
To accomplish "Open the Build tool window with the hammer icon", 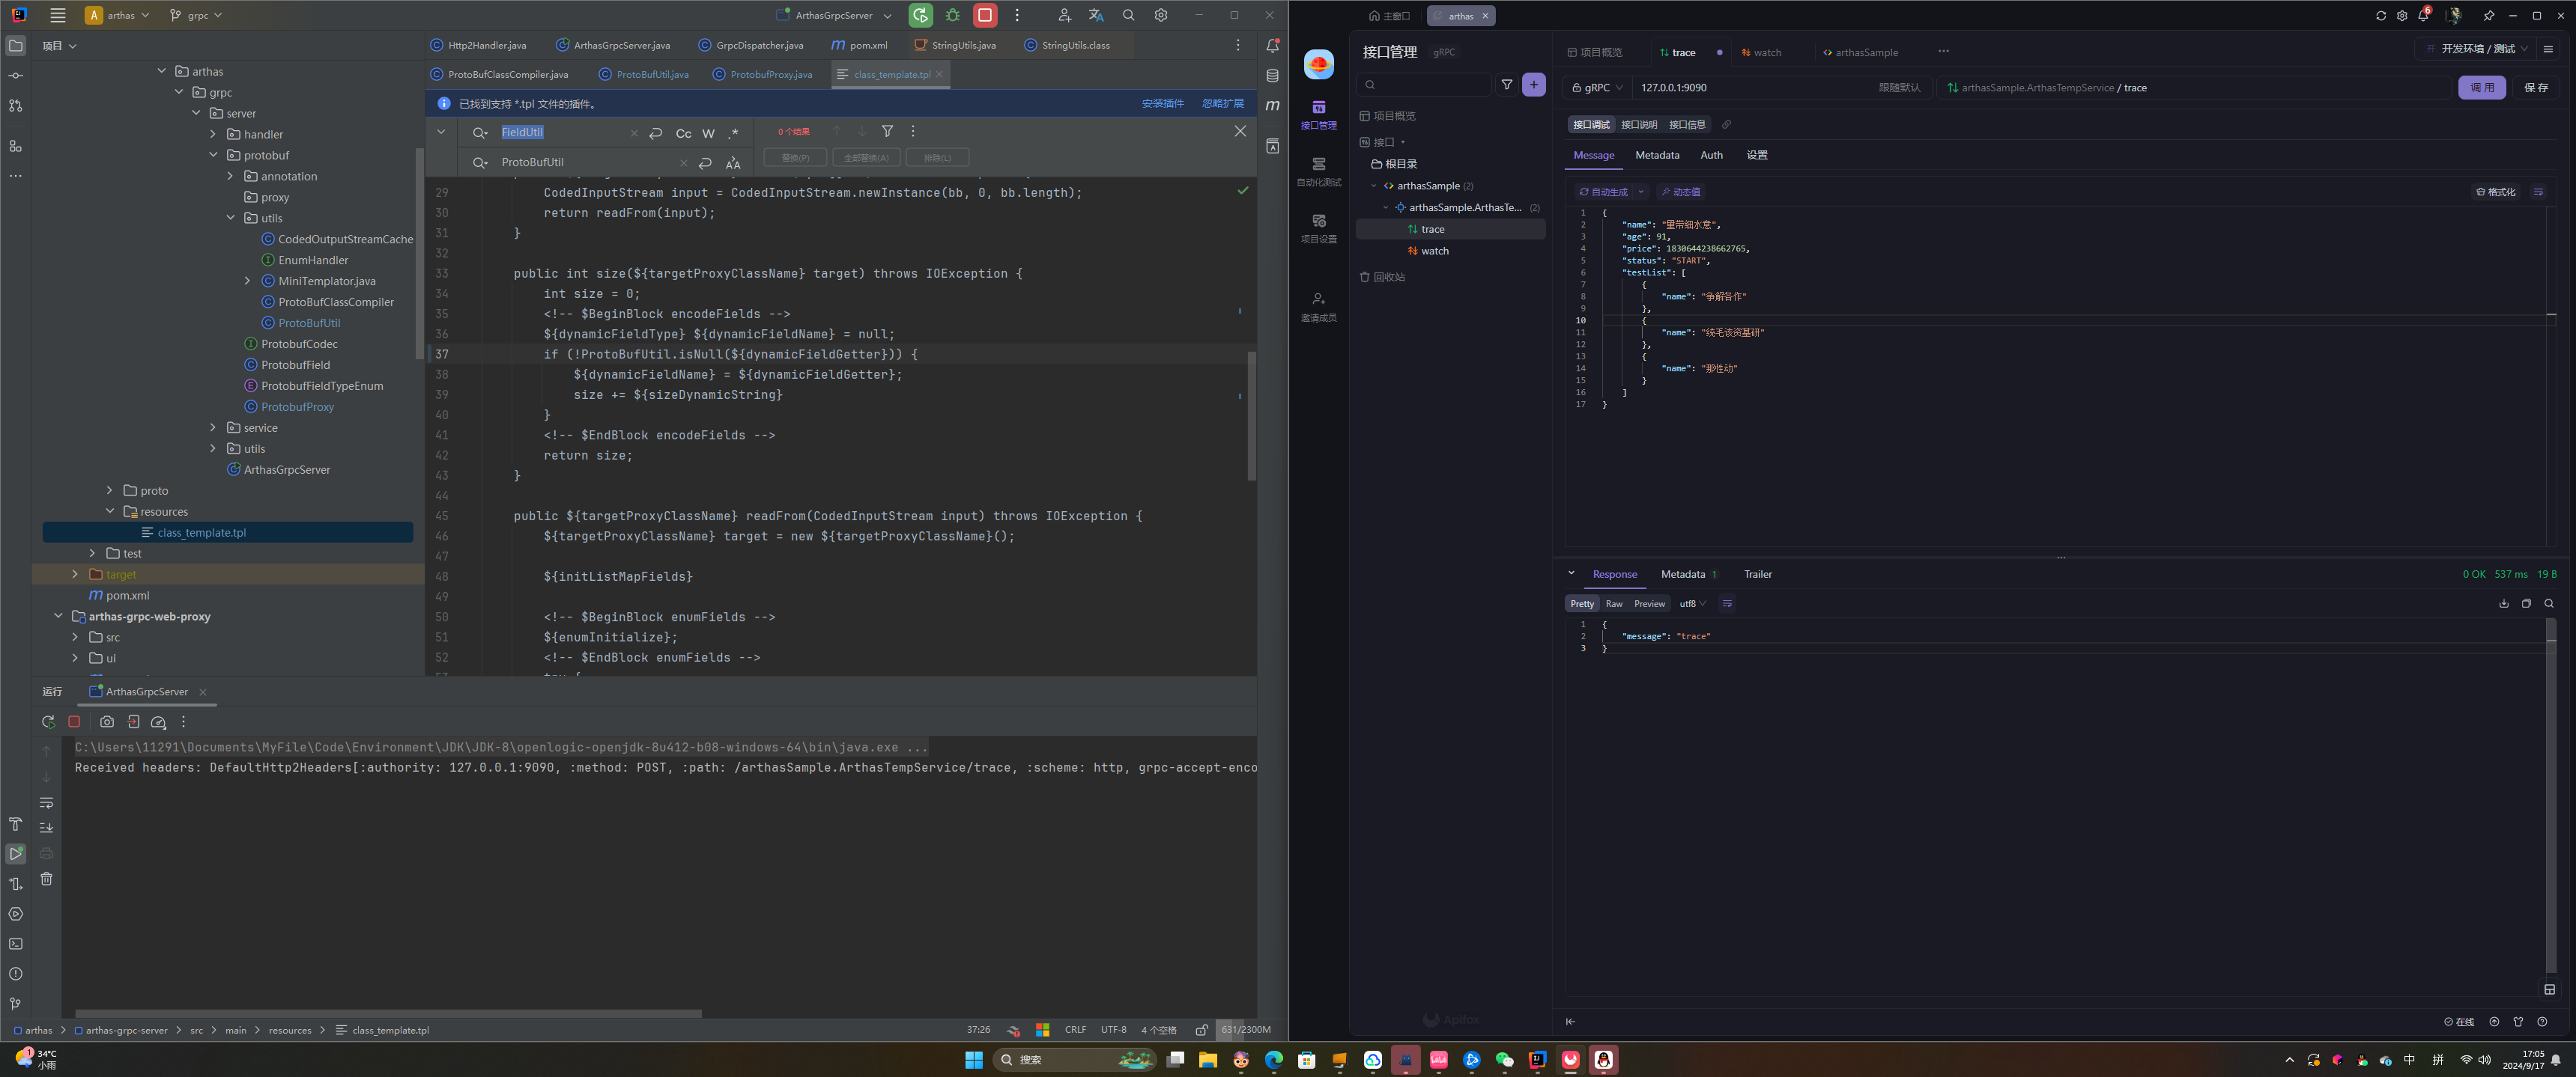I will 15,824.
